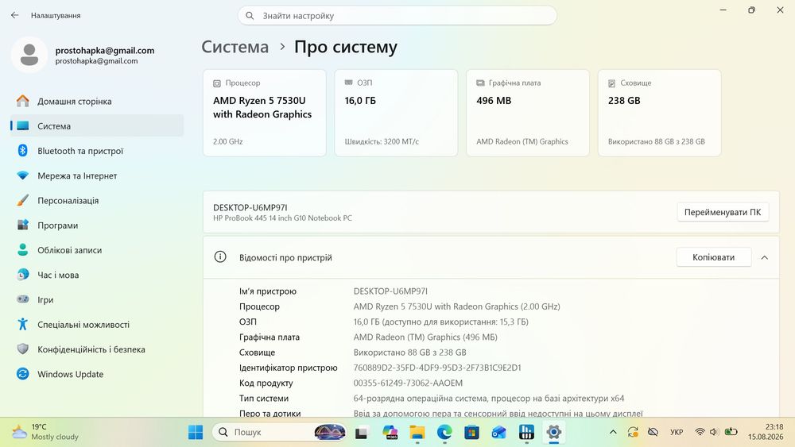Open the ОЗП 16,0 ГБ card
Screen dimensions: 795x447
coord(396,113)
